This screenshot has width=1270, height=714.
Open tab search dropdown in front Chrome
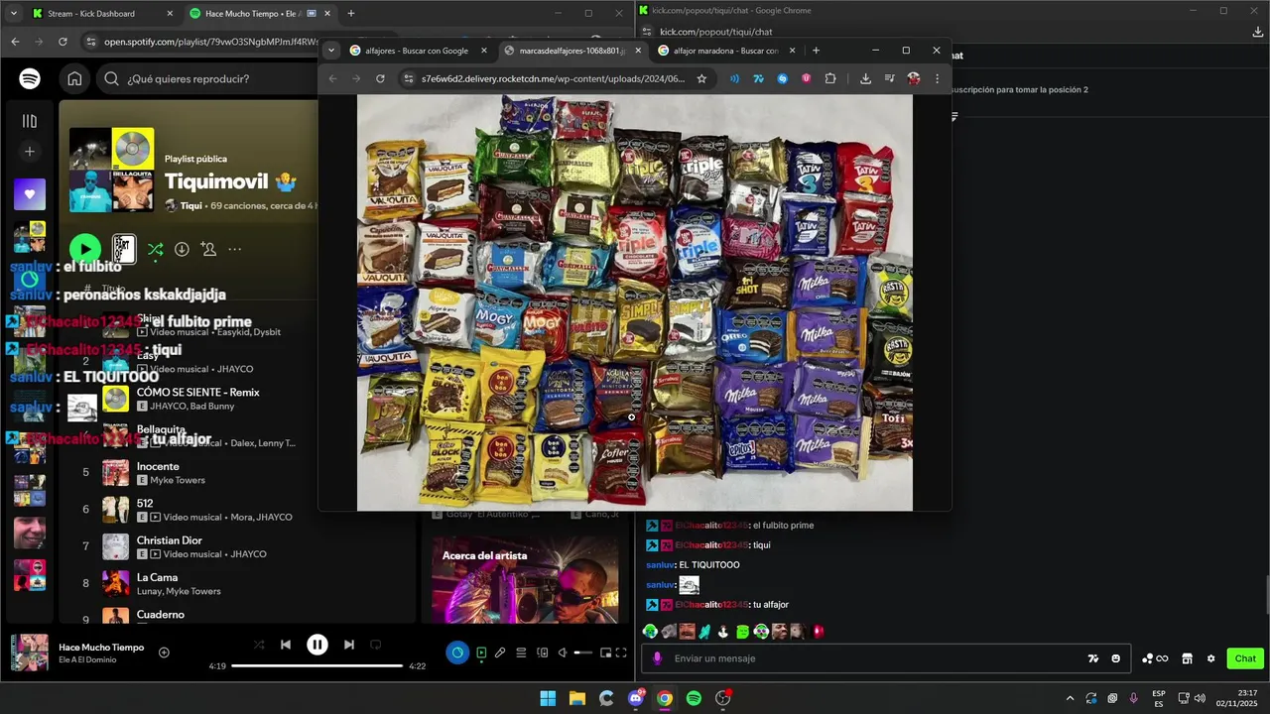point(330,51)
